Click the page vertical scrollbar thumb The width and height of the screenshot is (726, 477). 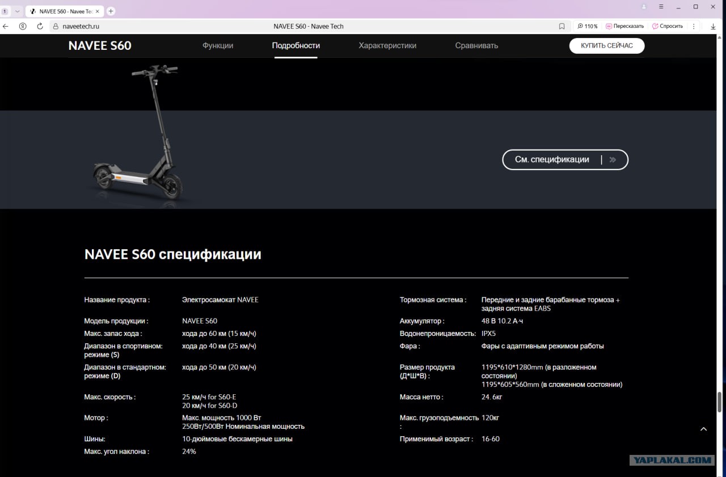[x=720, y=402]
